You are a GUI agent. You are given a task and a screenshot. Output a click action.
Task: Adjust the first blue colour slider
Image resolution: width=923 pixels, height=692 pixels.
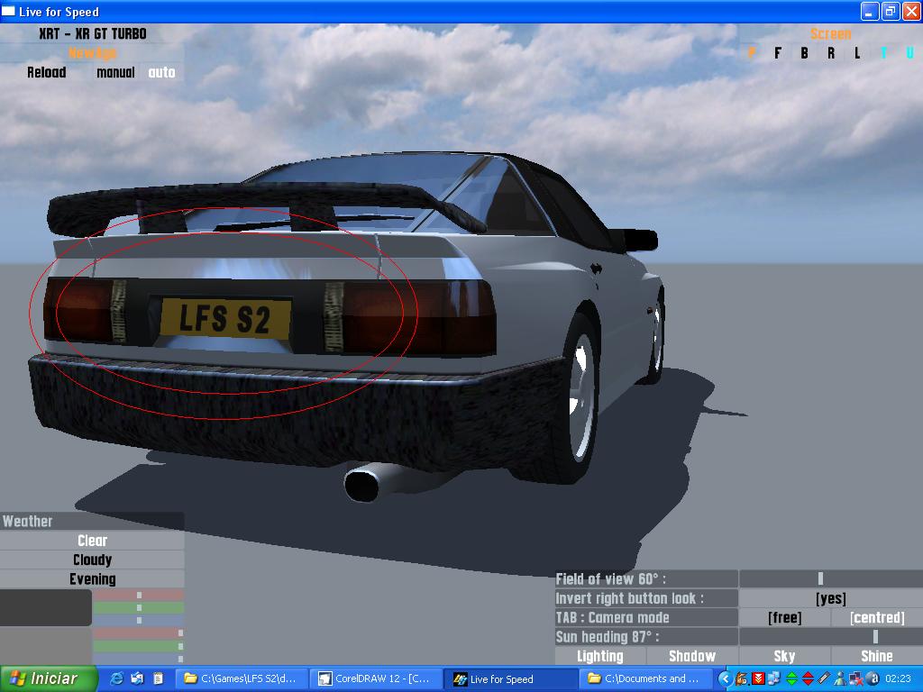[x=138, y=620]
